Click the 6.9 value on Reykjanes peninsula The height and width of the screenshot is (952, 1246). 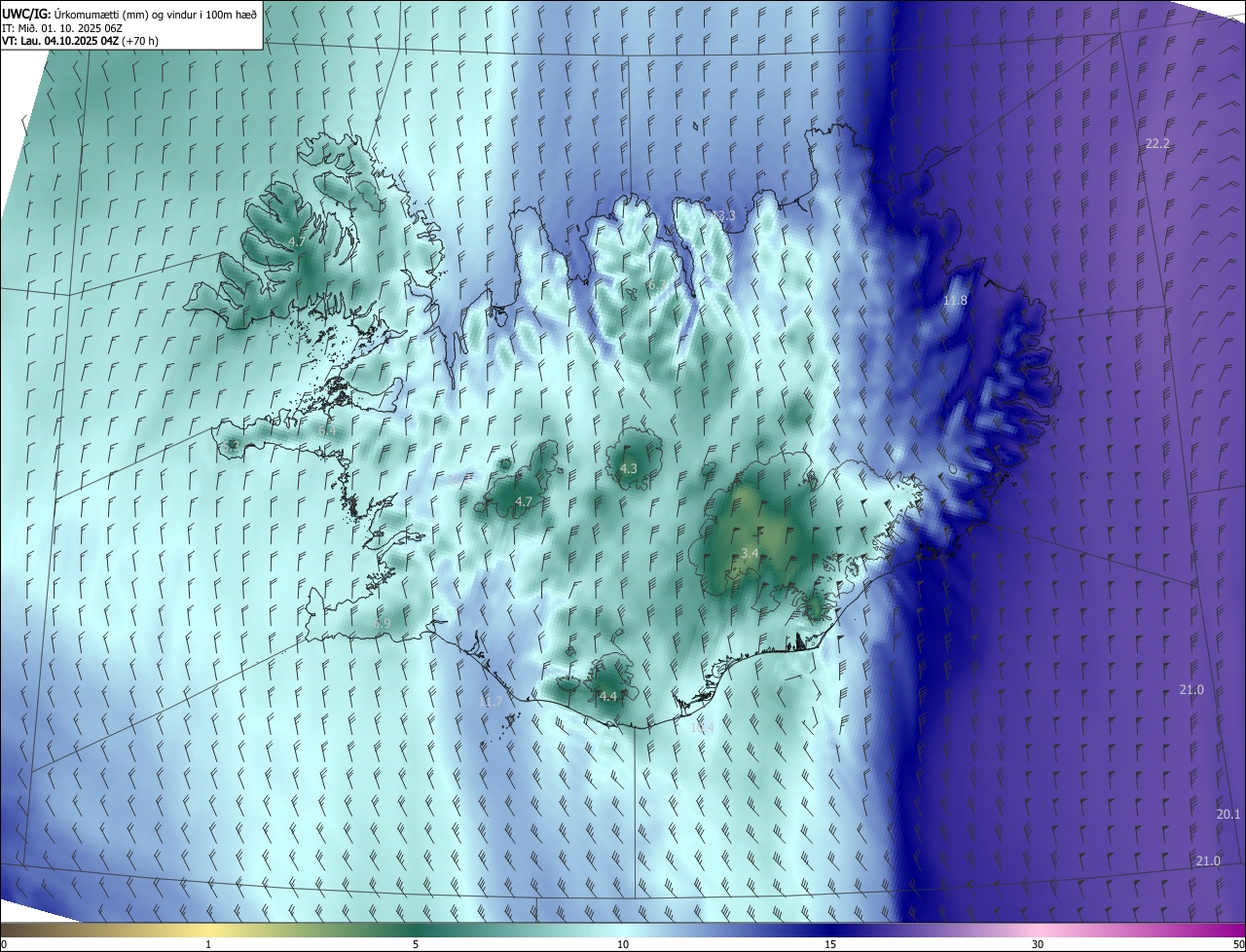tap(382, 623)
